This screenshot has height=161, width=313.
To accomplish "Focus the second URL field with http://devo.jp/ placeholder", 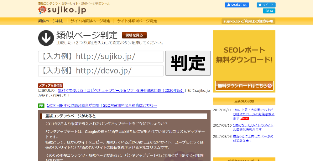I will [101, 71].
